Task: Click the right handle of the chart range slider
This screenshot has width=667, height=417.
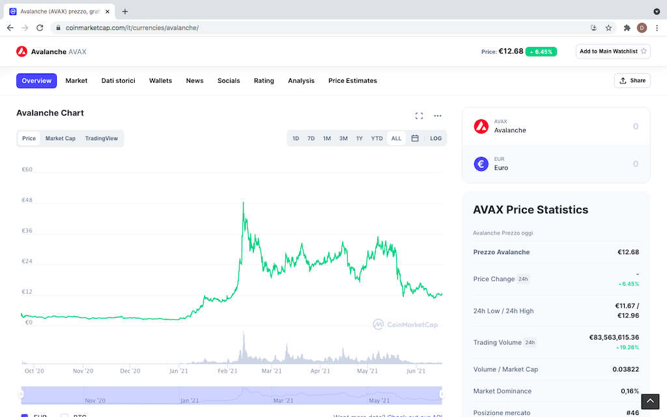Action: pos(442,394)
